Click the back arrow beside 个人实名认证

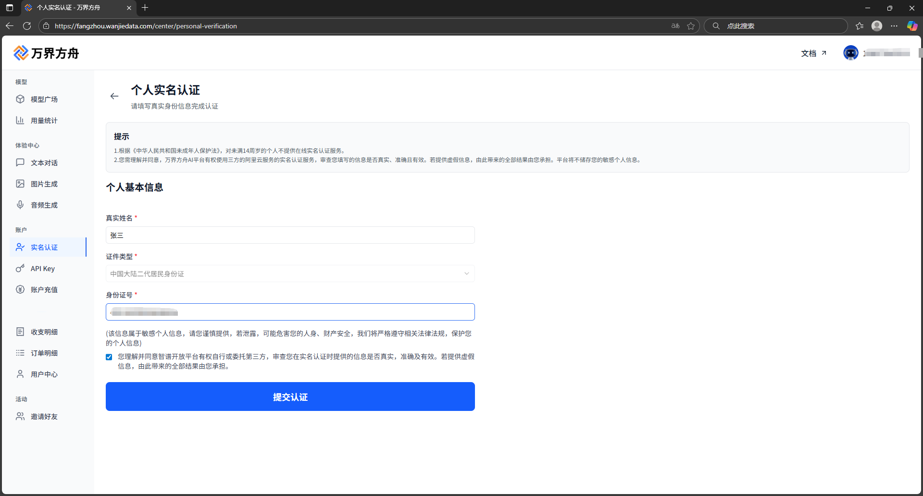point(114,96)
